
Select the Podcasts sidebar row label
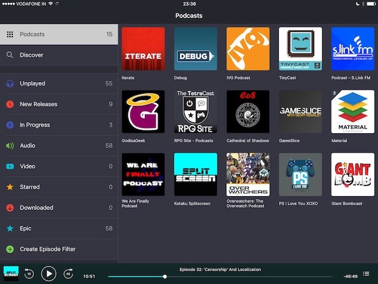[32, 34]
